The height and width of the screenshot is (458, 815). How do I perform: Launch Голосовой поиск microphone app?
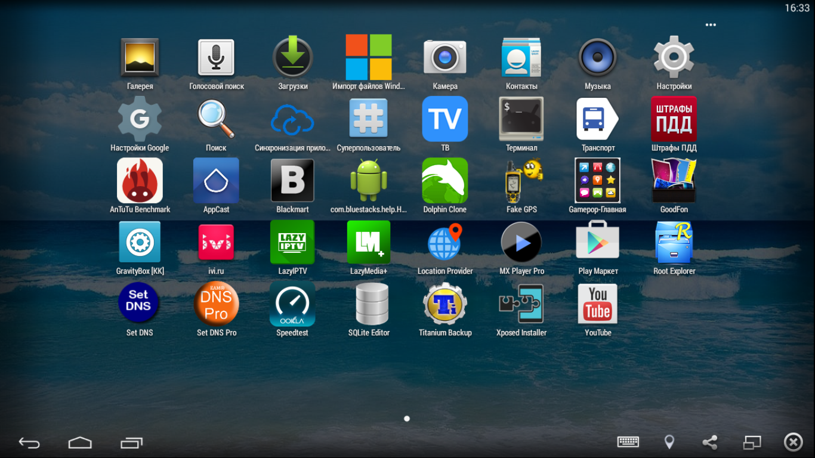click(216, 57)
